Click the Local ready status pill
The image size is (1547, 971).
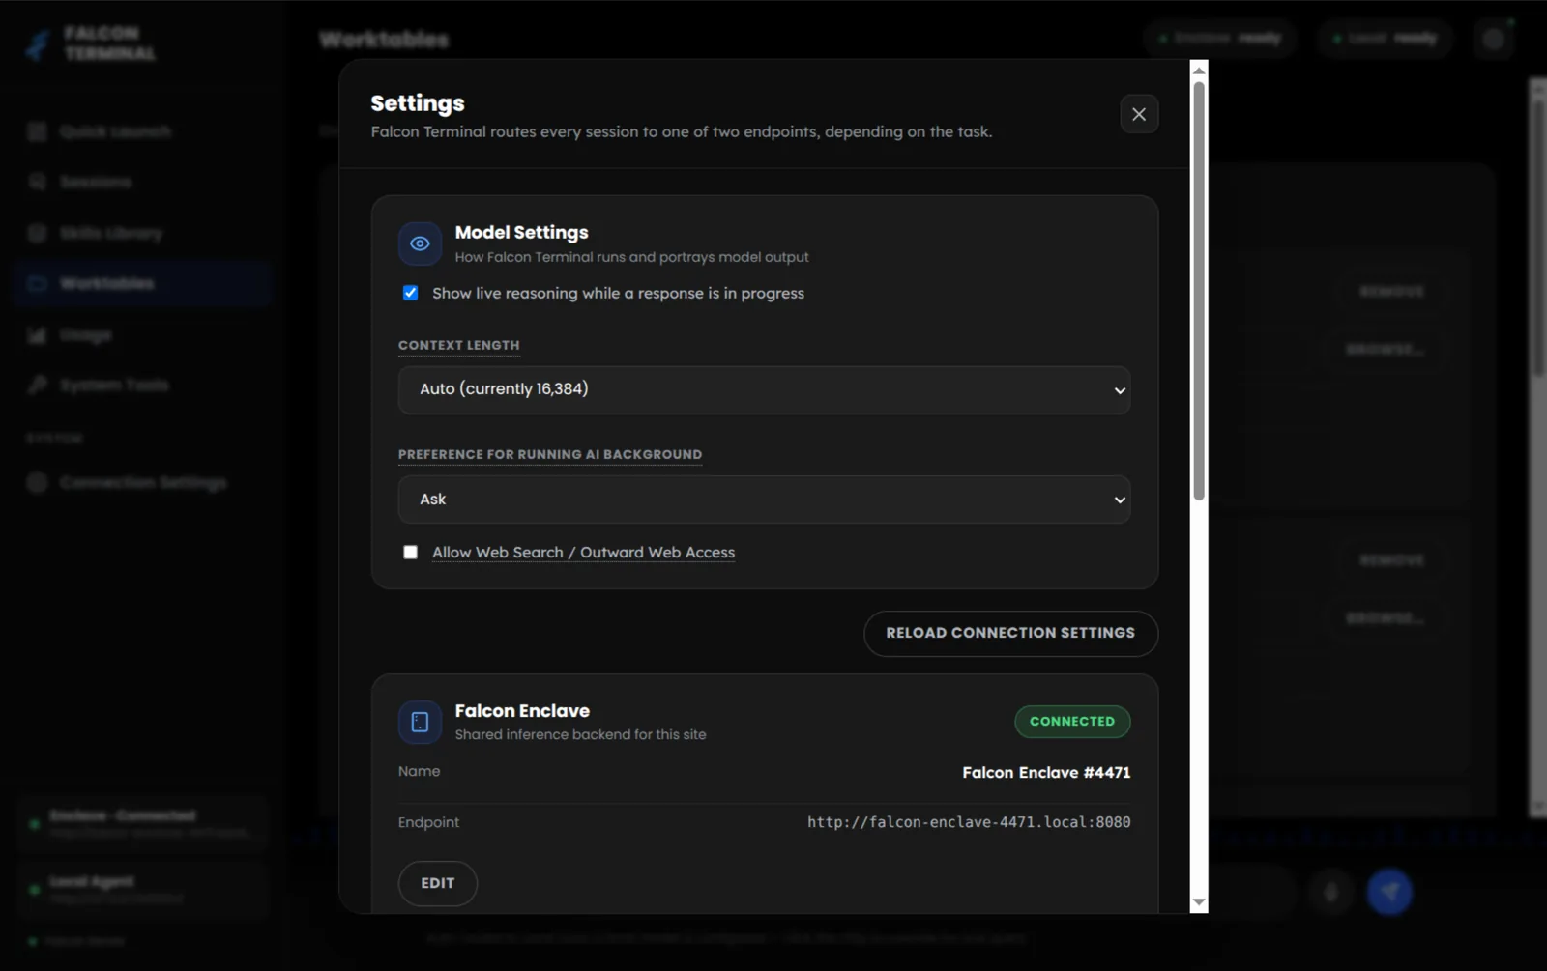pos(1386,39)
